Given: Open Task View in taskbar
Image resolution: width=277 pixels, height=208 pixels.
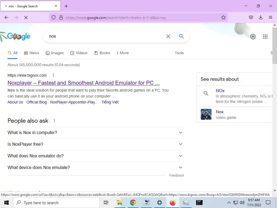Looking at the screenshot, I should pos(106,203).
